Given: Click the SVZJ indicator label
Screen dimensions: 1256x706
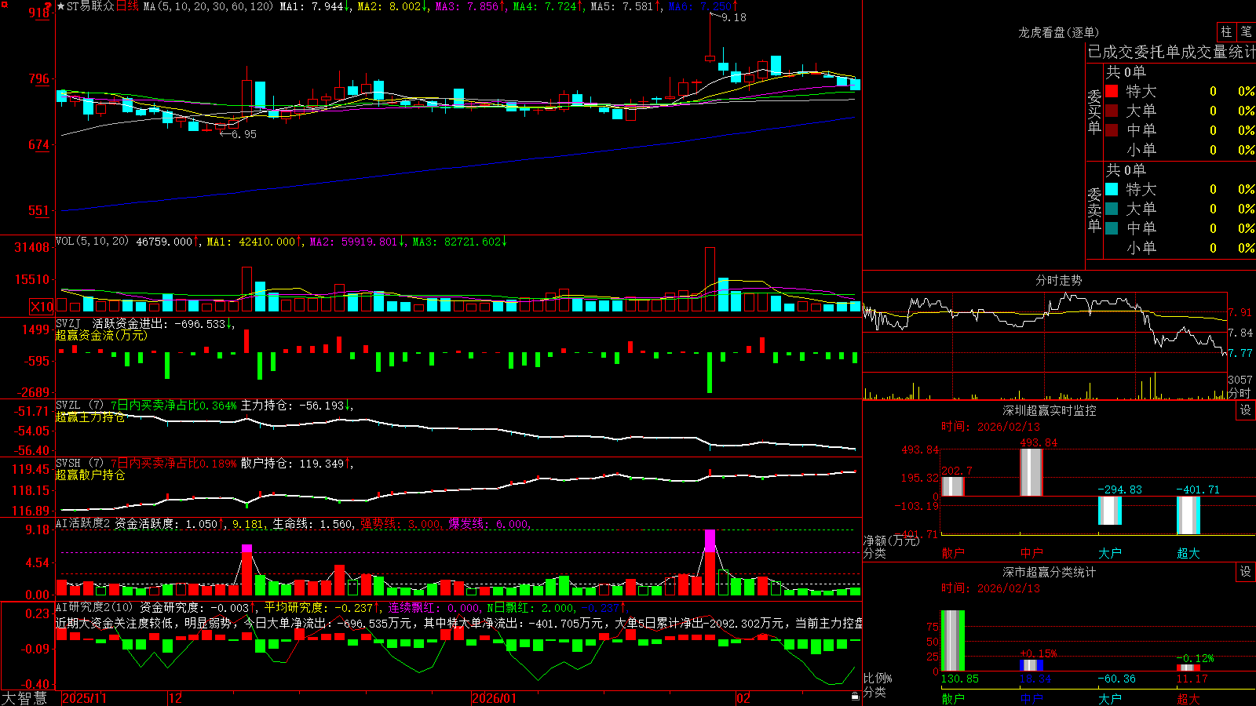Looking at the screenshot, I should pos(68,323).
